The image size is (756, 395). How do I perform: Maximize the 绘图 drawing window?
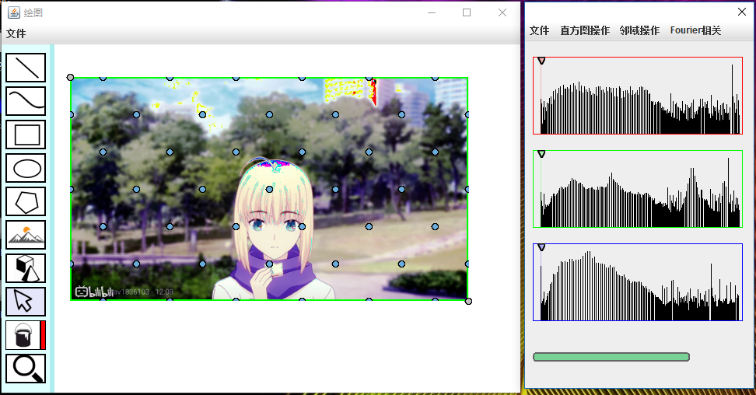coord(467,12)
